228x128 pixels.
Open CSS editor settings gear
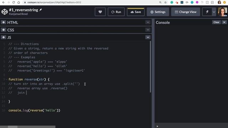coord(4,30)
